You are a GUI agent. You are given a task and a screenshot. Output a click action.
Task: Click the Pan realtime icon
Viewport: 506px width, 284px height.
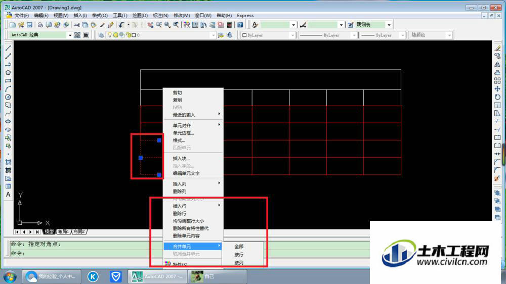(x=150, y=25)
